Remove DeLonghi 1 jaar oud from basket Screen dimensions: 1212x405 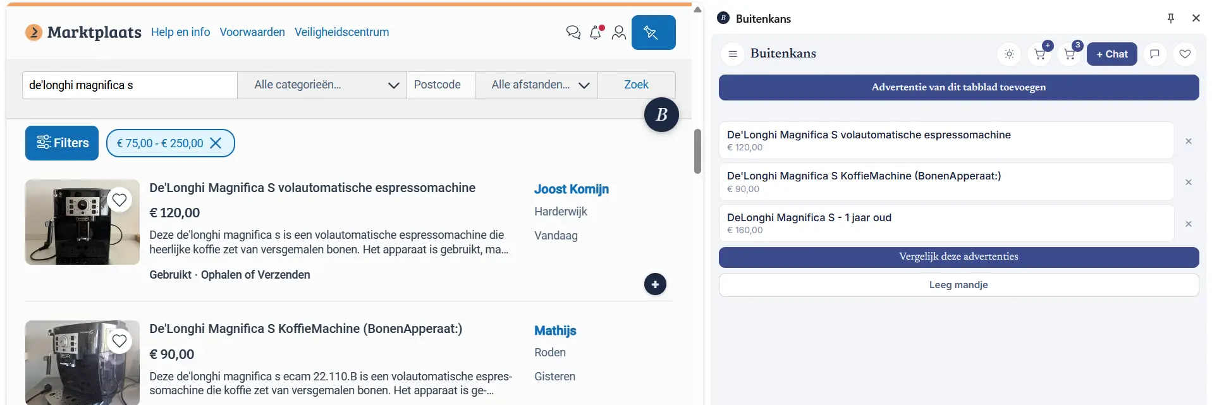click(x=1188, y=224)
